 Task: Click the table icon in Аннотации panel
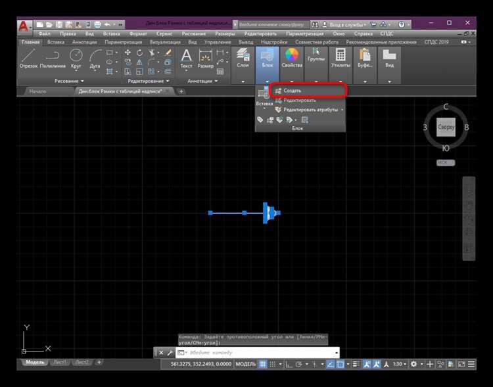pos(220,72)
